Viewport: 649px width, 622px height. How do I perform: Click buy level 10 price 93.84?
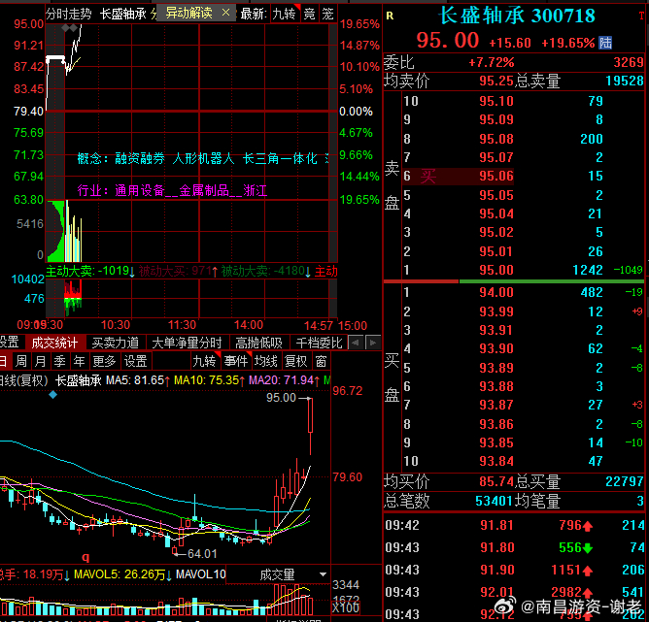496,461
